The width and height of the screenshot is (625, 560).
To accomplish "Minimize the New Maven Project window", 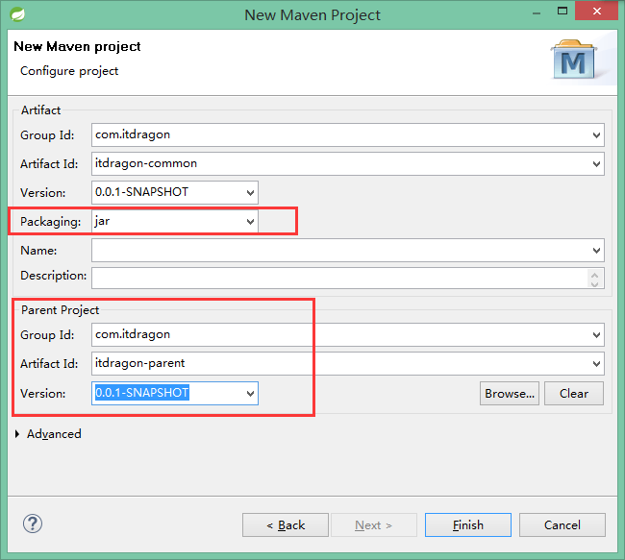I will 537,12.
